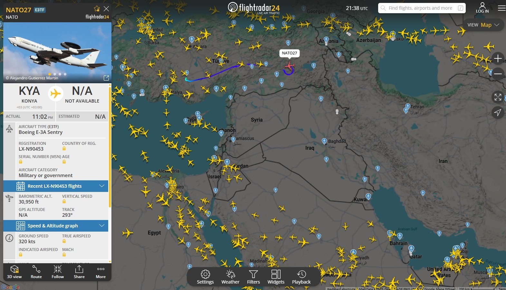Screen dimensions: 506x290
Task: Open the Widgets panel
Action: click(276, 277)
